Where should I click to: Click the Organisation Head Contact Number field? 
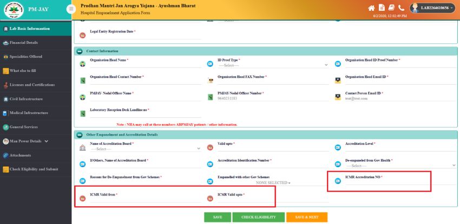tap(145, 82)
